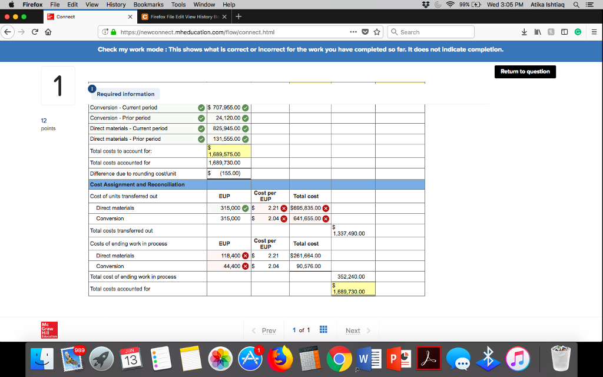Image resolution: width=603 pixels, height=377 pixels.
Task: Toggle the Firefox sidebar icon
Action: (565, 31)
